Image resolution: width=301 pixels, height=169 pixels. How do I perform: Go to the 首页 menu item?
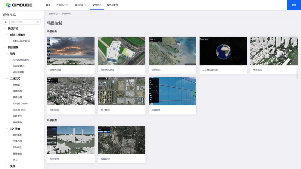point(48,5)
